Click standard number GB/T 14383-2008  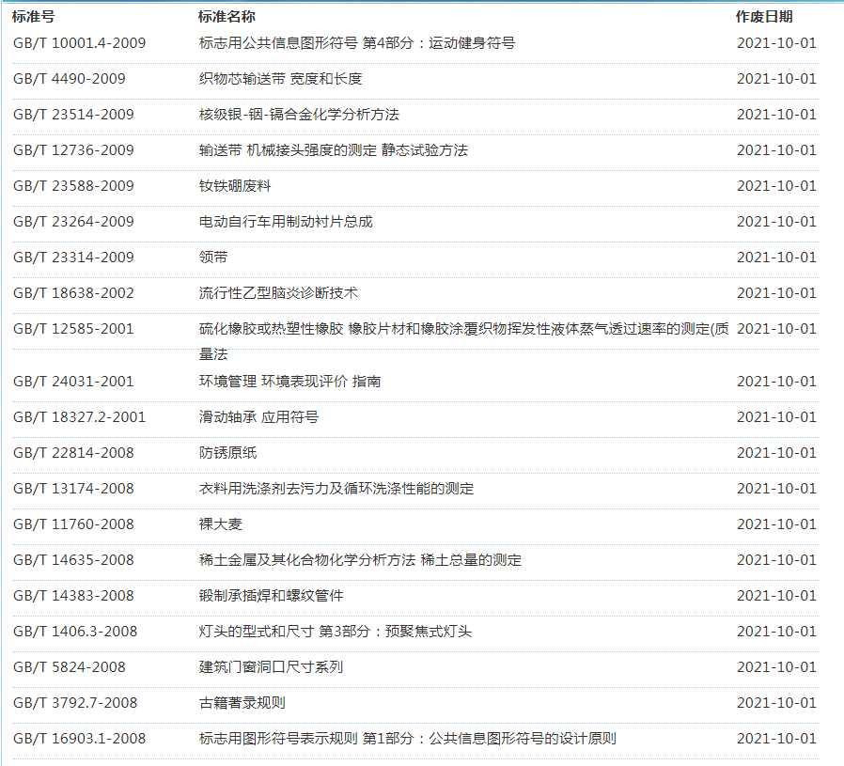[x=73, y=596]
